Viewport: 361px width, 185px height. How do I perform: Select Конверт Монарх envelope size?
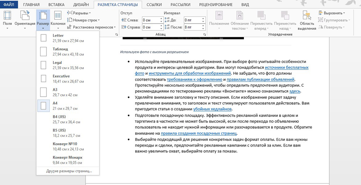[x=68, y=160]
